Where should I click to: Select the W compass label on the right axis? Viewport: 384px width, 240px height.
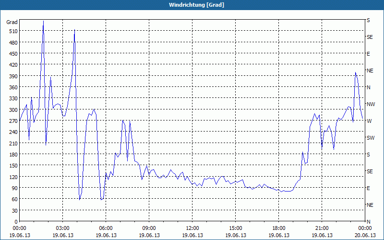(x=369, y=121)
